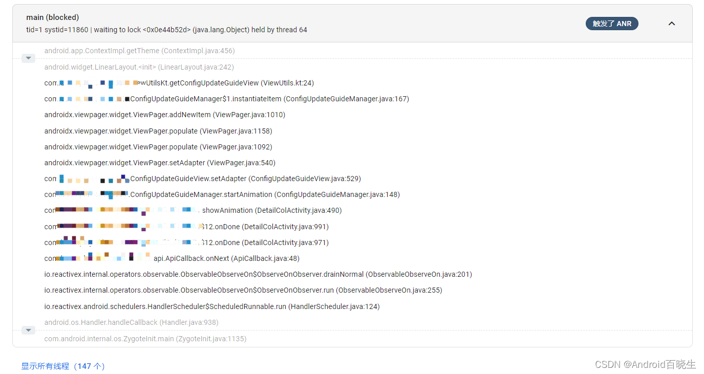The image size is (704, 374).
Task: Select onDone (DetailColActivity.java:991) frame
Action: (x=186, y=227)
